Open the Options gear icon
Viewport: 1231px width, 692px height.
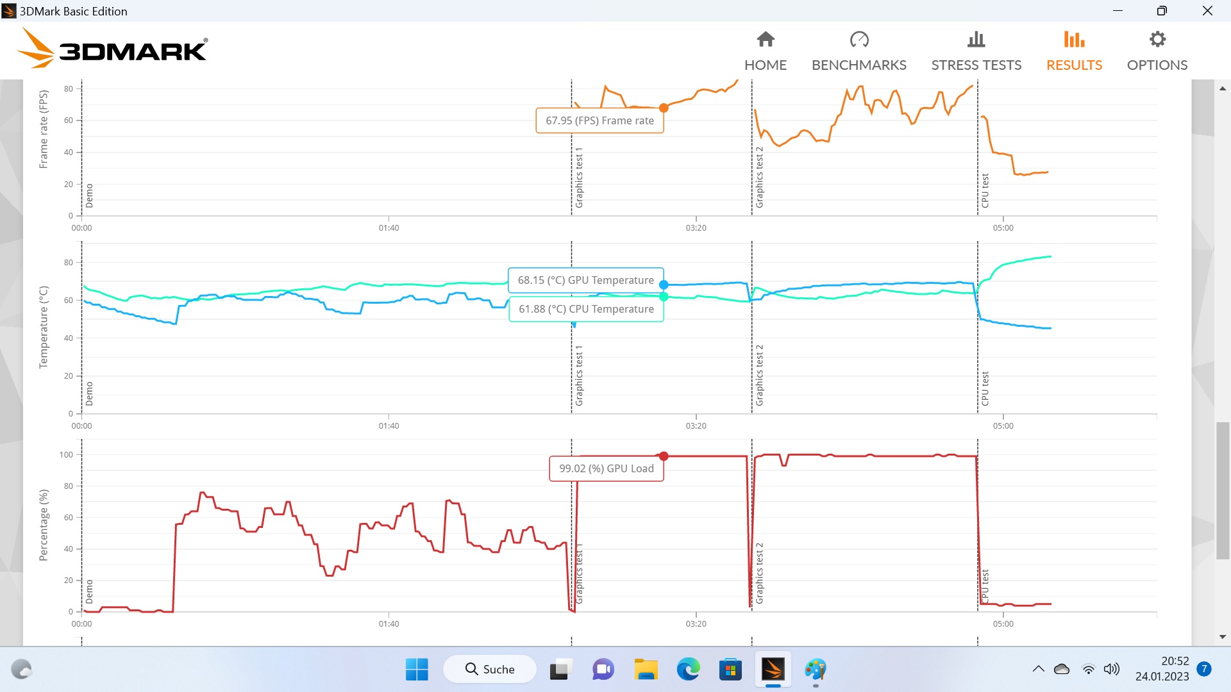pos(1157,40)
